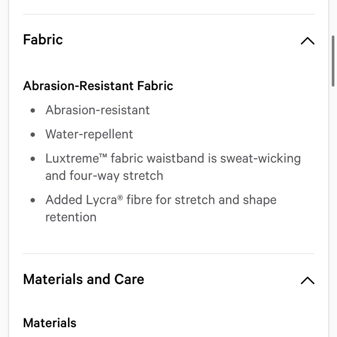
Task: Click the bullet dot before Water-repellent
Action: 33,135
